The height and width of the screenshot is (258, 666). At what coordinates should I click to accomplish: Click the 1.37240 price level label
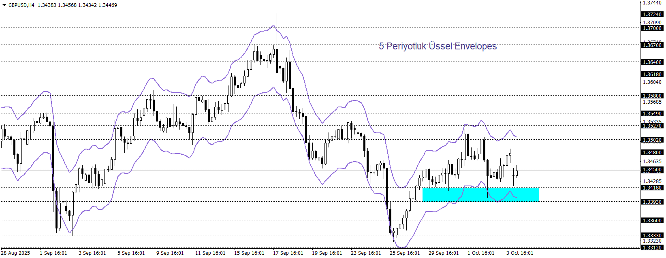click(652, 15)
